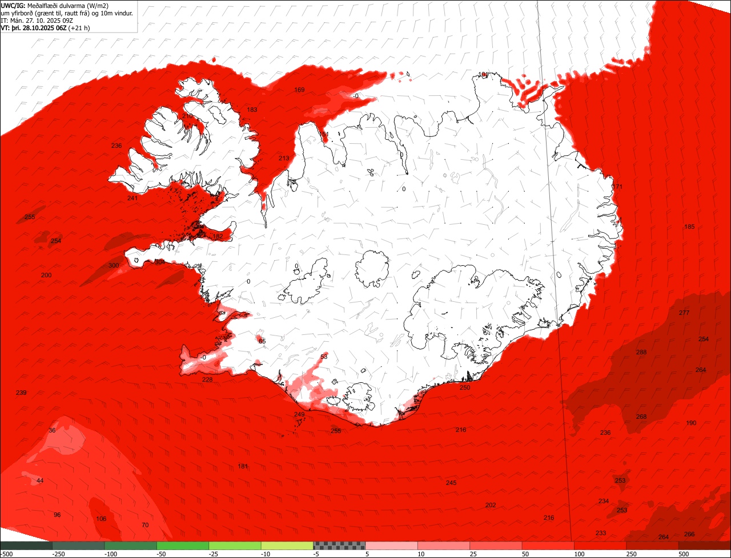Click the lime swatch between -25 and -10
731x558 pixels.
click(235, 545)
